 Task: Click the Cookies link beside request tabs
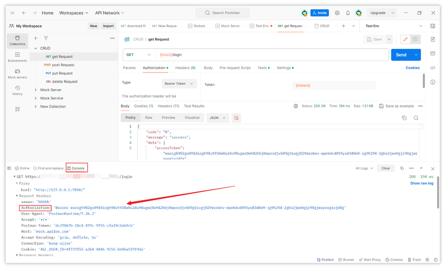tap(412, 68)
